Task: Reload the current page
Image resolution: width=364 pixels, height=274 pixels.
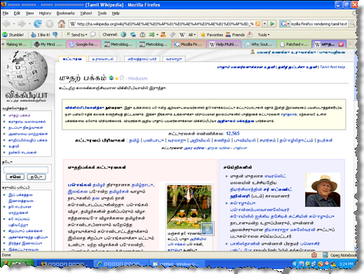Action: point(38,24)
